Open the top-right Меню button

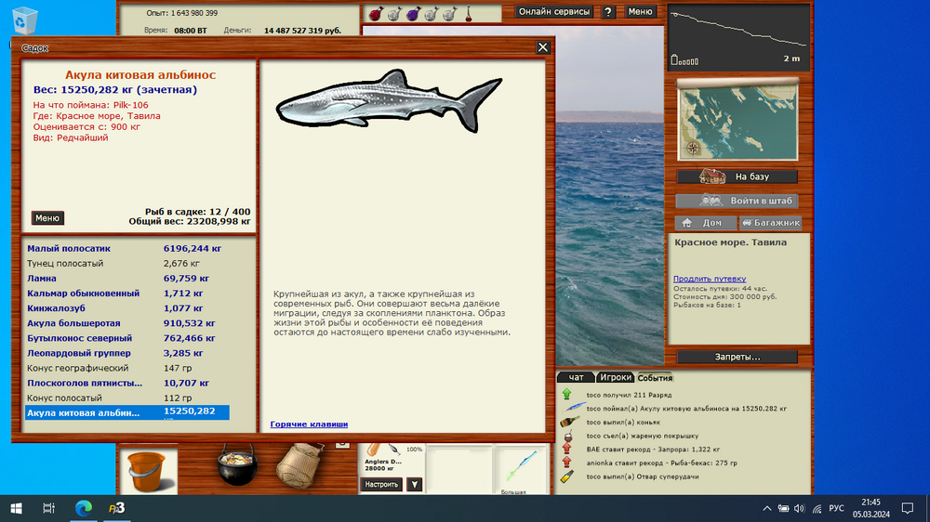(x=640, y=11)
